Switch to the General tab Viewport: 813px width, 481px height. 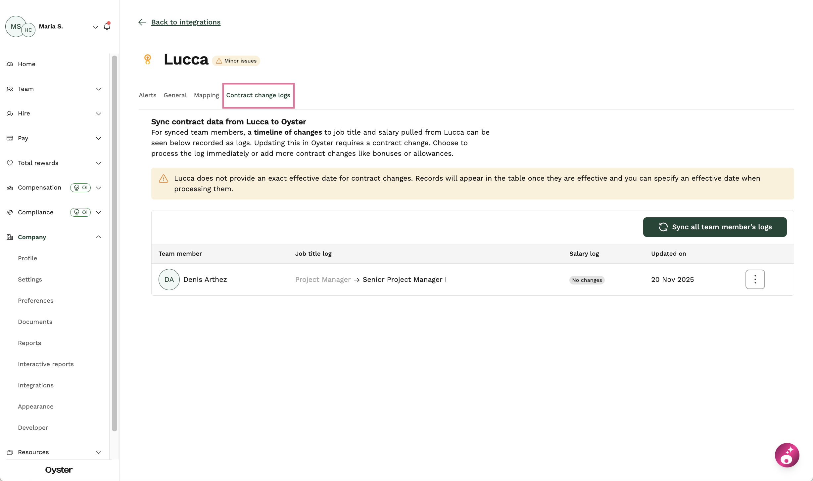[x=175, y=95]
